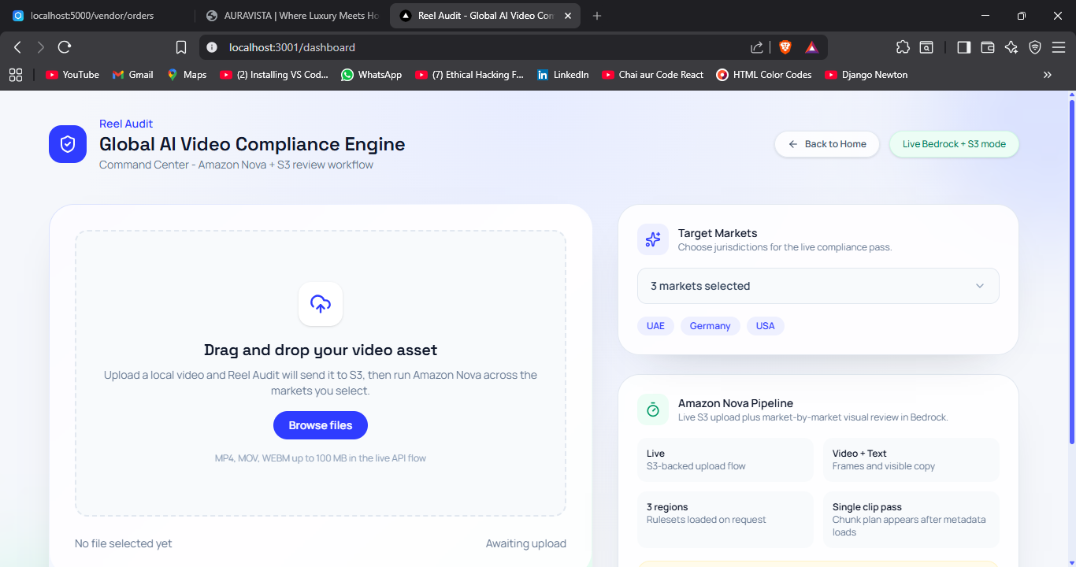Click the Live S3-backed upload flow card
Viewport: 1076px width, 567px height.
click(x=725, y=460)
